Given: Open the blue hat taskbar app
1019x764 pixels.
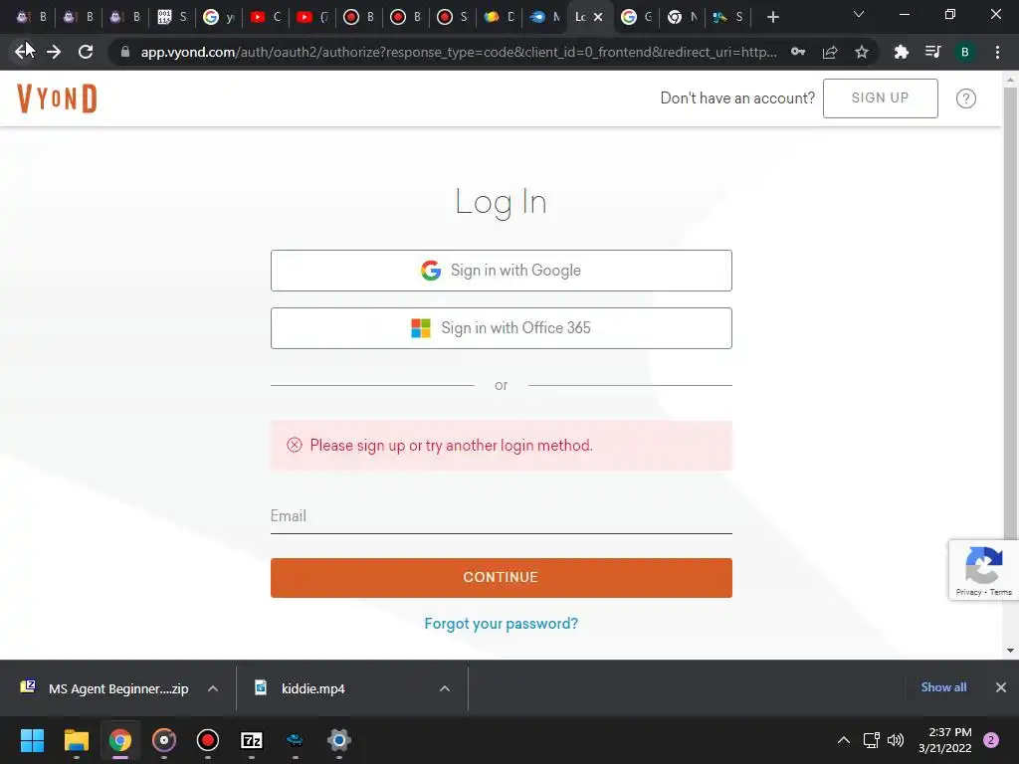Looking at the screenshot, I should [x=295, y=740].
